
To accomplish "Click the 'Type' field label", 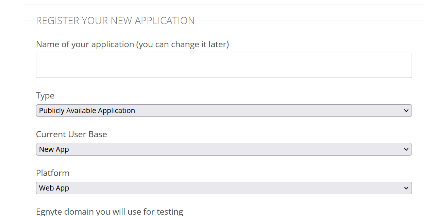I will (45, 96).
